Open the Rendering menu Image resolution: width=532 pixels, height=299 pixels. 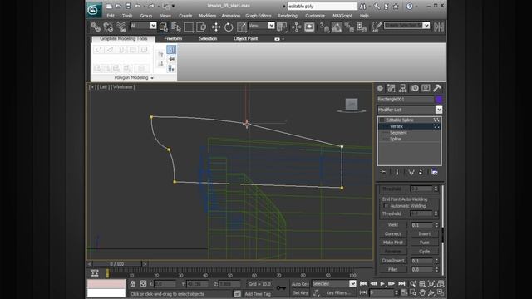[287, 16]
